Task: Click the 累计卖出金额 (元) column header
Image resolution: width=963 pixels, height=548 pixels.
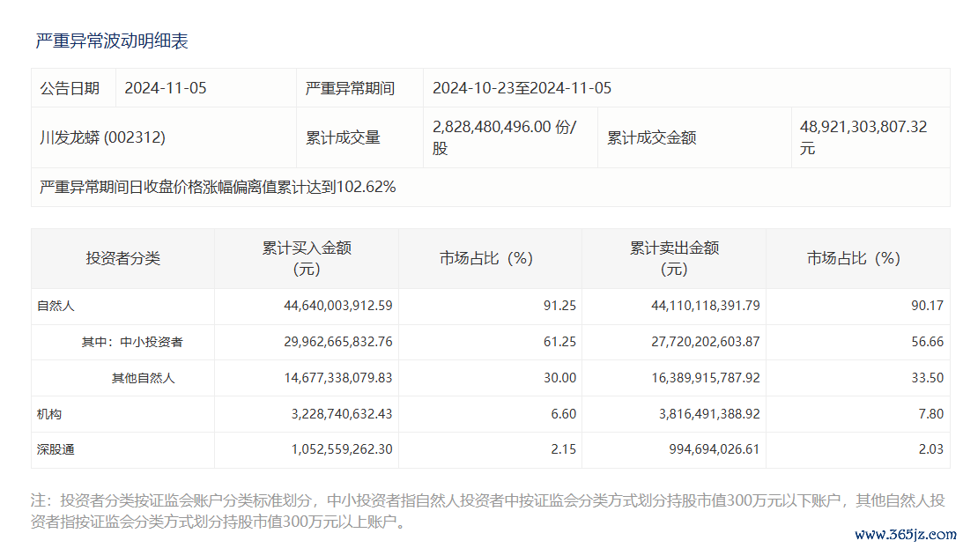Action: tap(674, 259)
